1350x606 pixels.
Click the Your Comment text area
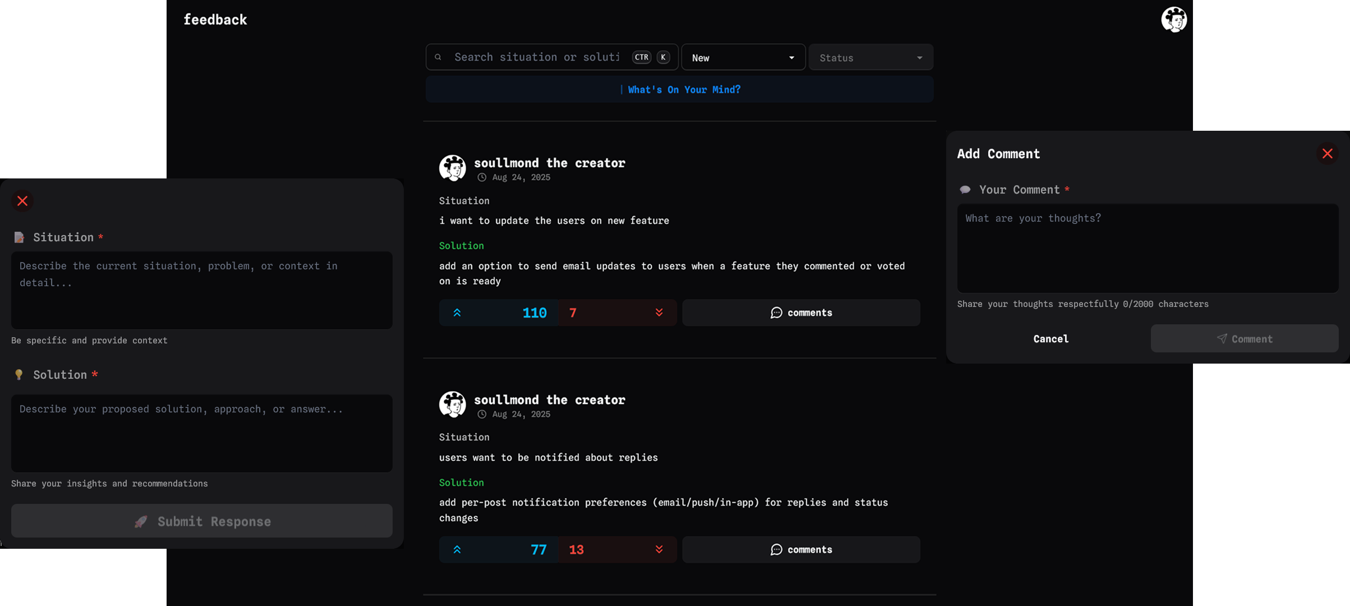[x=1147, y=248]
